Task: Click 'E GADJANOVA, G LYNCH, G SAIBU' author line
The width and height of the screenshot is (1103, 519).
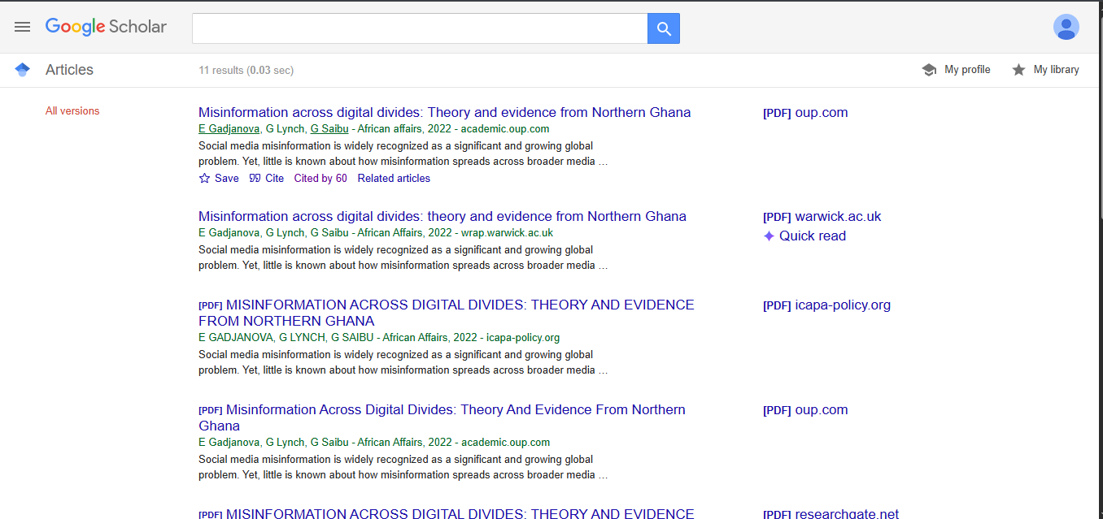Action: tap(287, 338)
